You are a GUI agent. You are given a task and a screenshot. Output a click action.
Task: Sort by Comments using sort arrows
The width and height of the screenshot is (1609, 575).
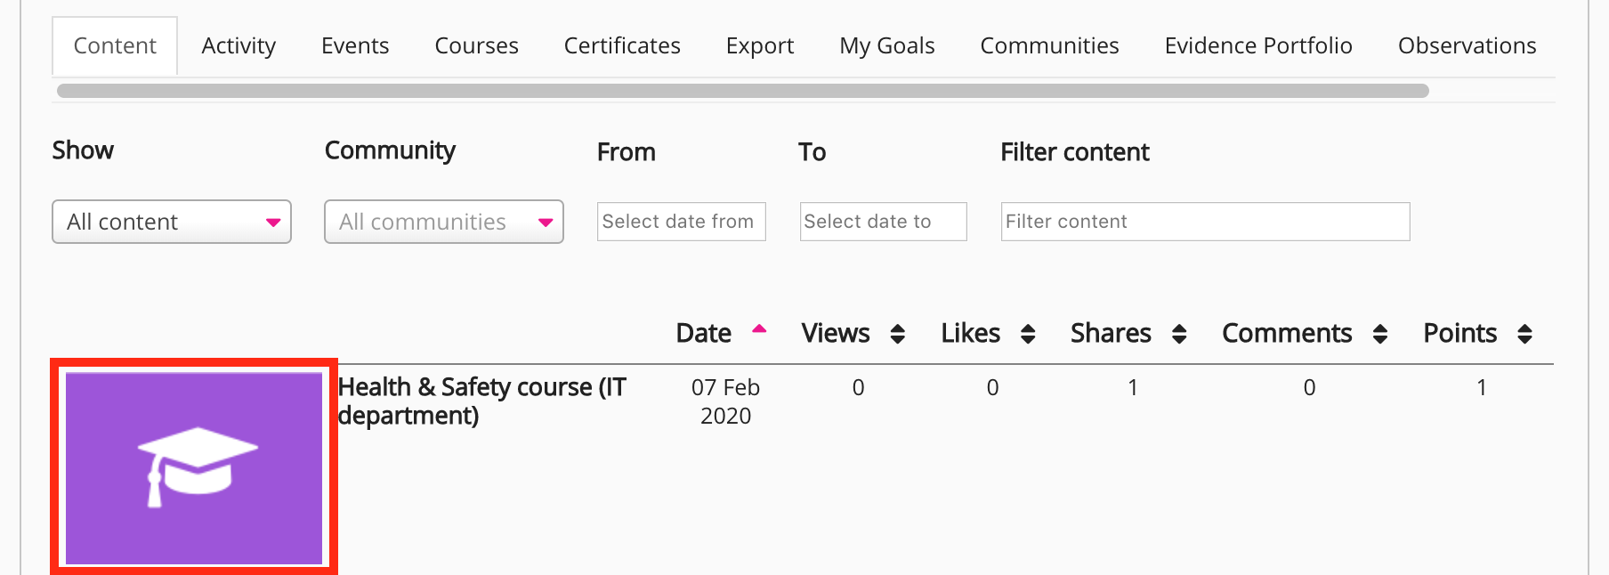coord(1380,334)
